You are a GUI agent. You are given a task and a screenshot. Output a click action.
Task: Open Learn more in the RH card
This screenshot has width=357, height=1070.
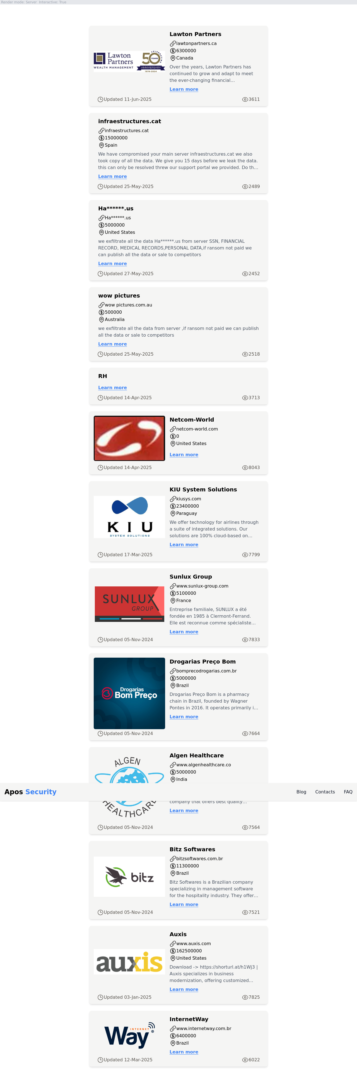pyautogui.click(x=112, y=388)
